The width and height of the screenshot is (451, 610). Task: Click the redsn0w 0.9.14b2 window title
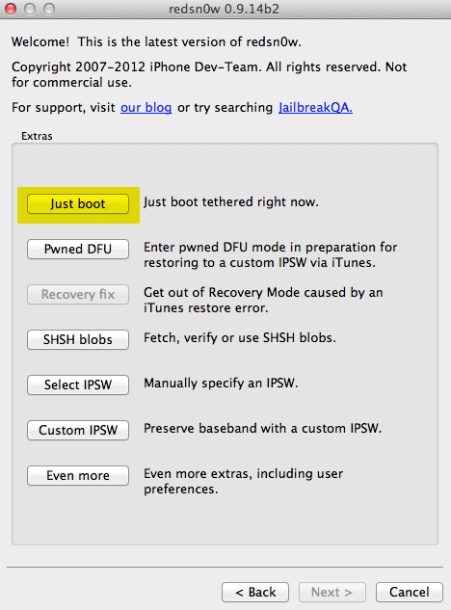224,9
